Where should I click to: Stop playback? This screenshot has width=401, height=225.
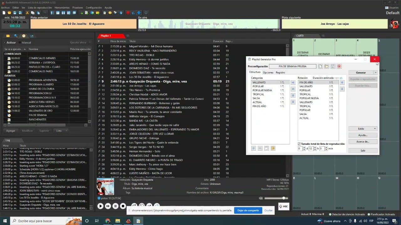123,206
